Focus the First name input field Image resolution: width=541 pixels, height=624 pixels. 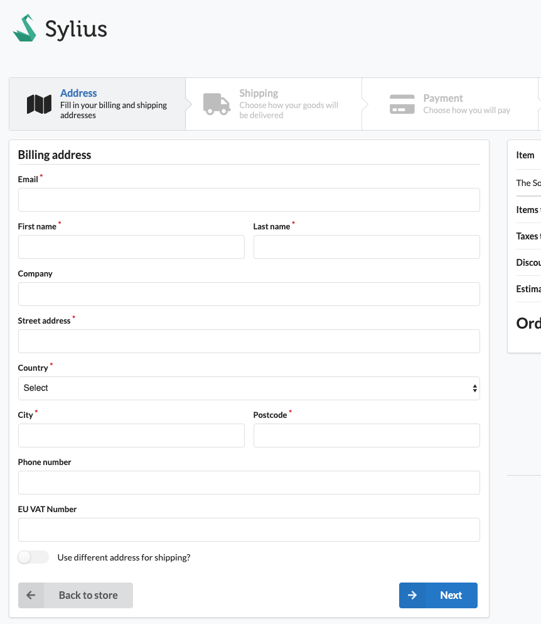point(131,247)
